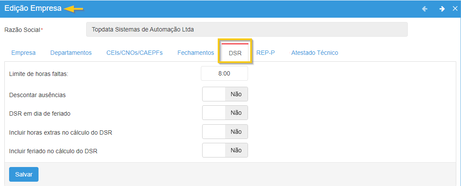
Task: Open the Empresa tab
Action: click(23, 53)
